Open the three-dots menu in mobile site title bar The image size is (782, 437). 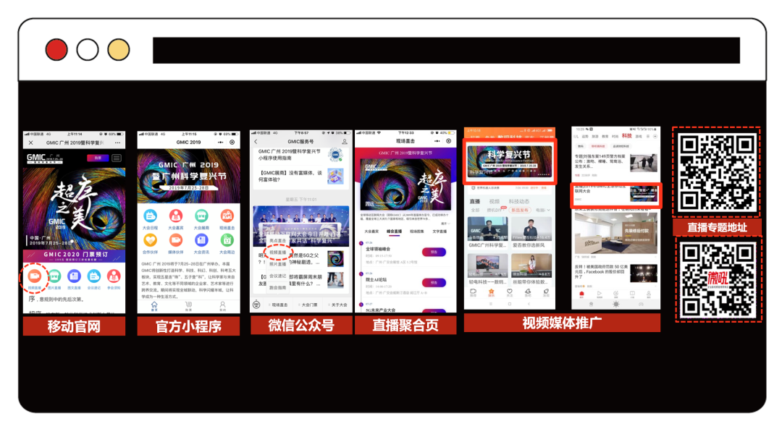pos(118,143)
